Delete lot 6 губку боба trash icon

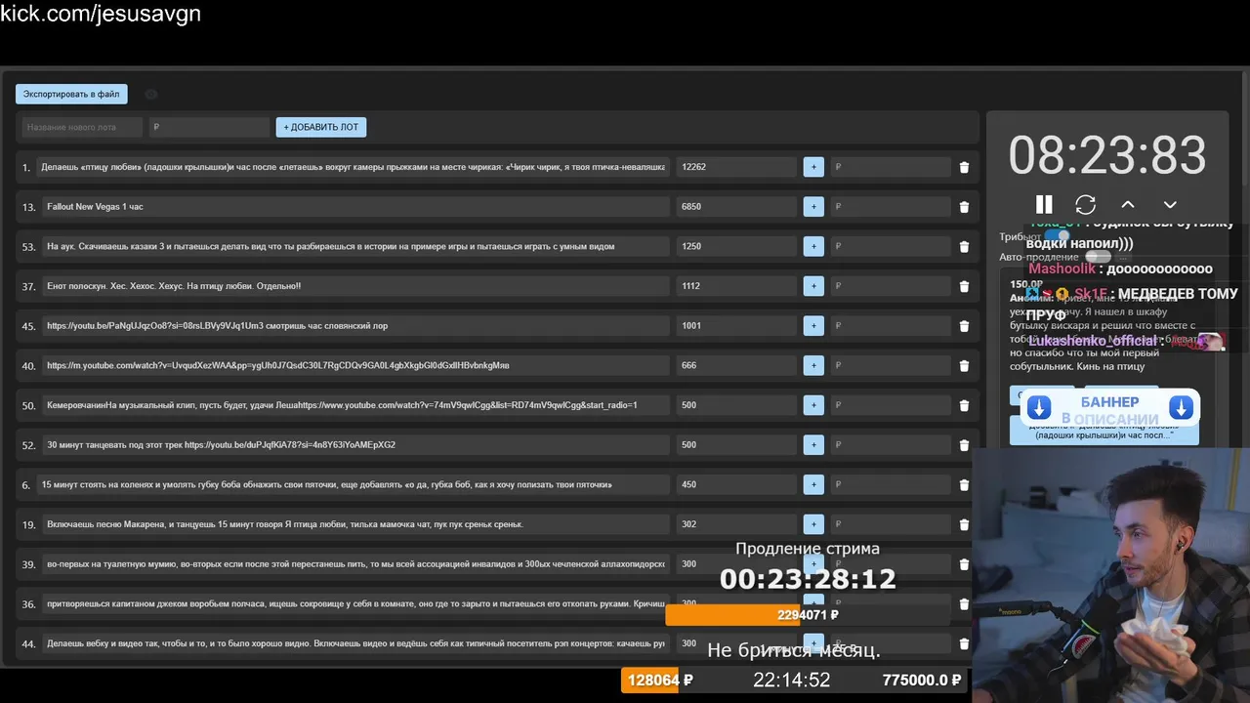coord(964,484)
